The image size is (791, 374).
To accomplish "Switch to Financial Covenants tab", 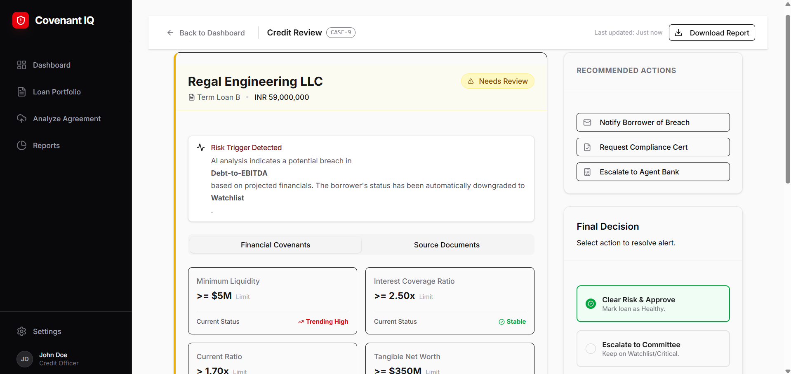I will (x=275, y=245).
